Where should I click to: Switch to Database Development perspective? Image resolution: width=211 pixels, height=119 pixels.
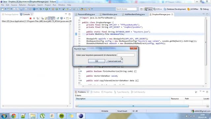pos(175,9)
